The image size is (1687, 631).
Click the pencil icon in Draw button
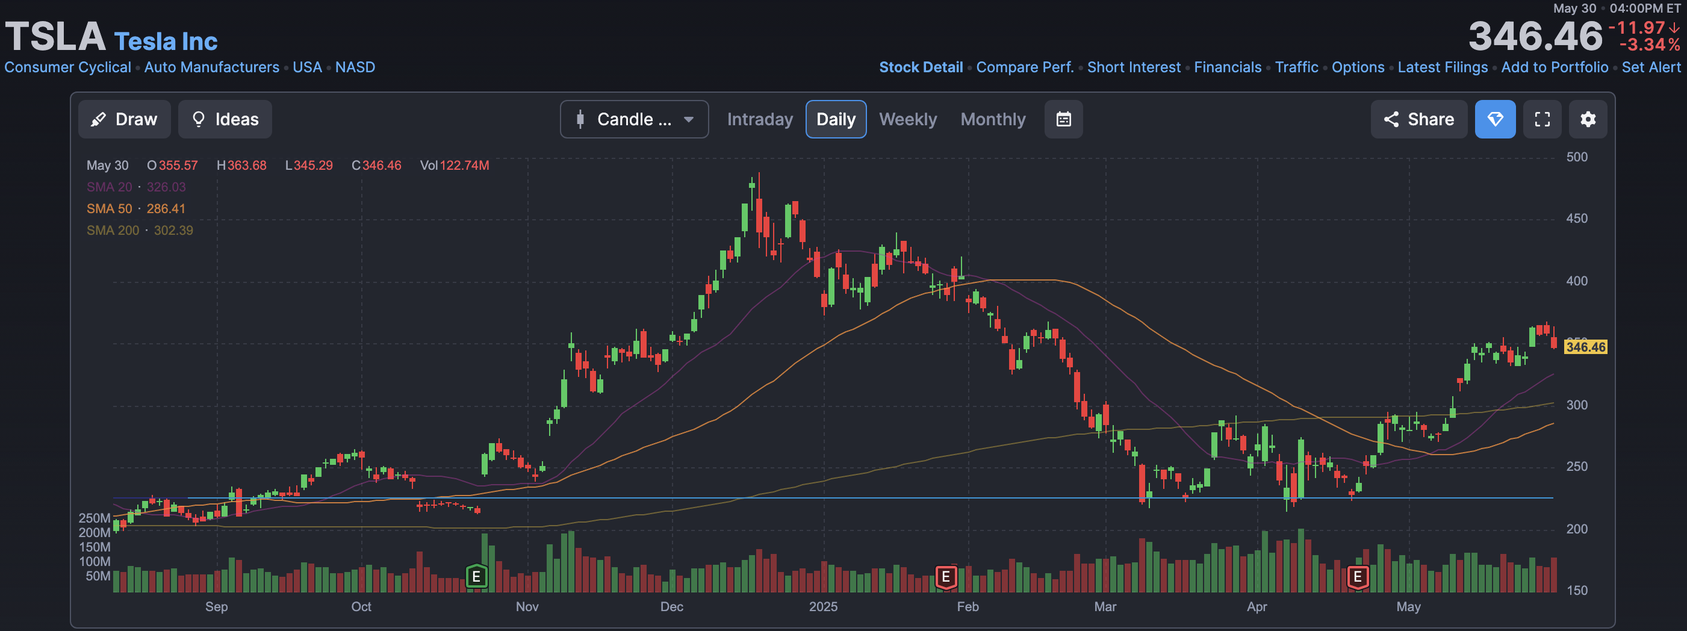(98, 119)
